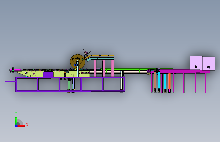Click the green Y axis arrow
220x142 pixels.
pos(16,120)
